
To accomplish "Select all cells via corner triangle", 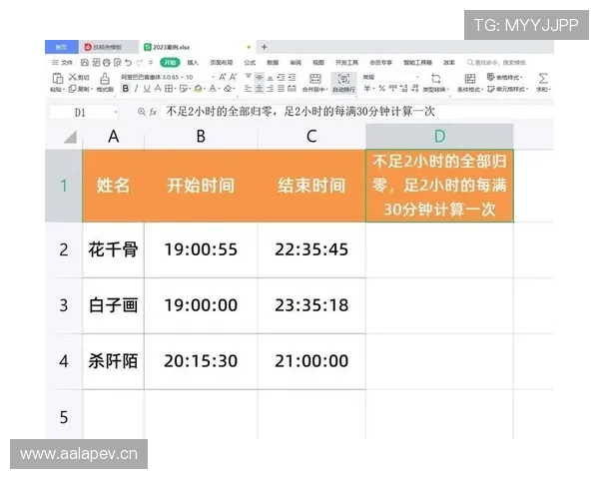I will point(70,137).
